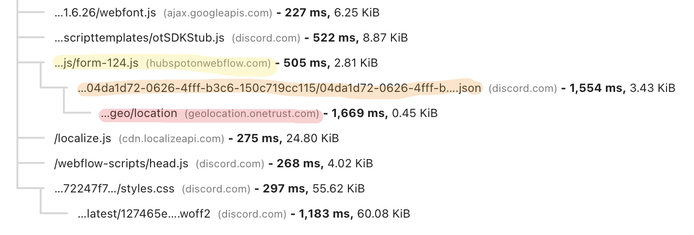Select the woff2 font request entry
The image size is (694, 235).
[x=144, y=214]
